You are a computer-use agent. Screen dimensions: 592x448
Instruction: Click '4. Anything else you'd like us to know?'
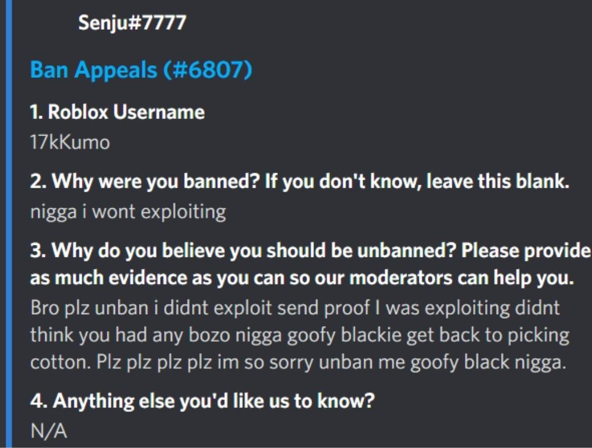pyautogui.click(x=202, y=401)
